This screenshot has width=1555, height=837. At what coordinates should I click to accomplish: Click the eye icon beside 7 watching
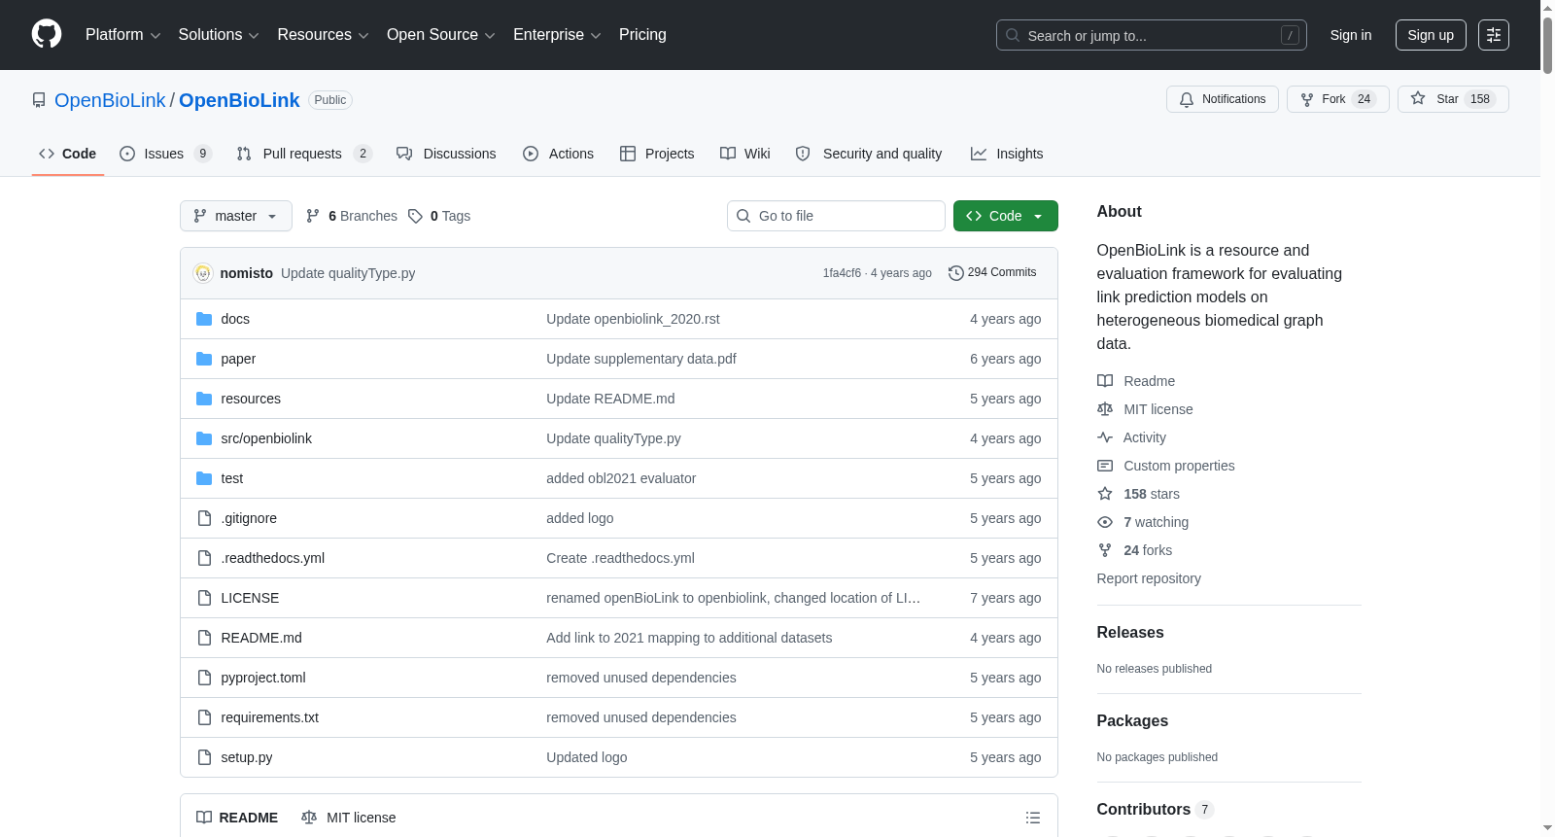click(1105, 522)
